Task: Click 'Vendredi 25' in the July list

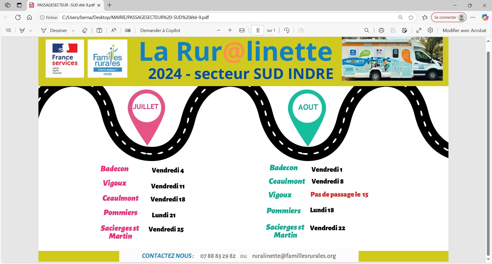Action: [166, 229]
